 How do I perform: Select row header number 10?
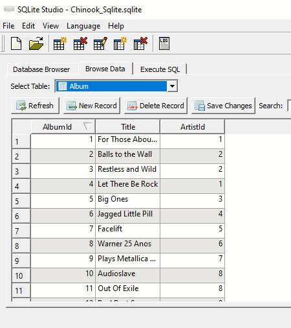21,275
